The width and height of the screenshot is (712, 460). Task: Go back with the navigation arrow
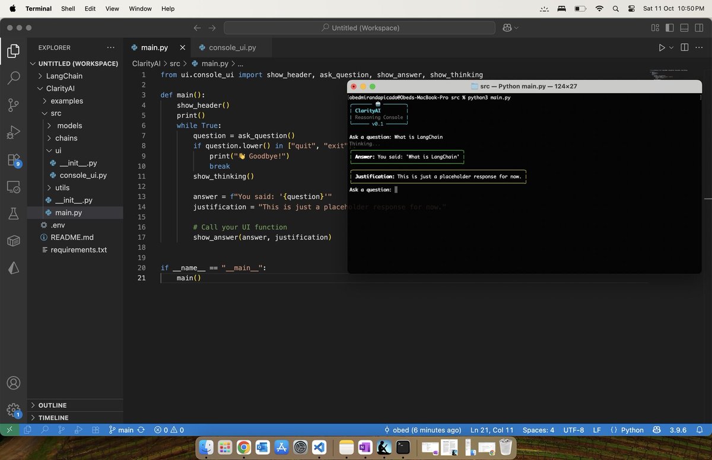[x=198, y=28]
